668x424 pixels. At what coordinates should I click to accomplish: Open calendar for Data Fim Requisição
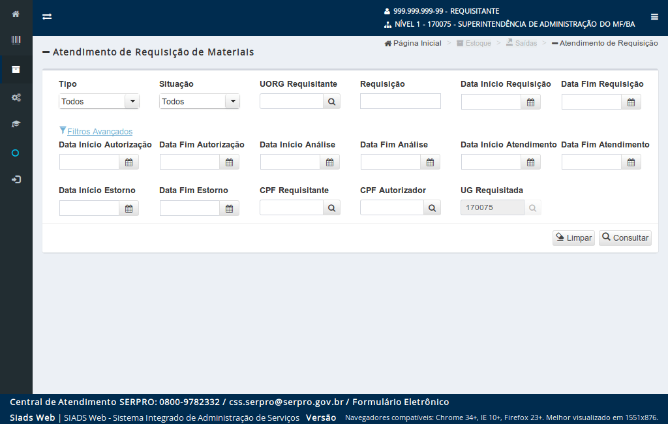click(x=631, y=102)
